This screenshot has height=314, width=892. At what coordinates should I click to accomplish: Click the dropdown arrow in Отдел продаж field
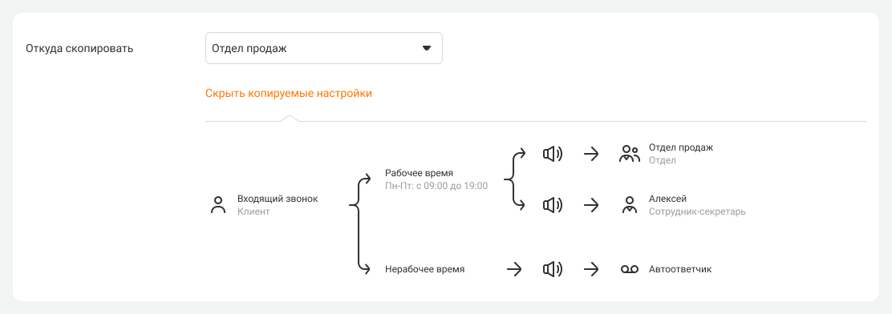(x=427, y=48)
